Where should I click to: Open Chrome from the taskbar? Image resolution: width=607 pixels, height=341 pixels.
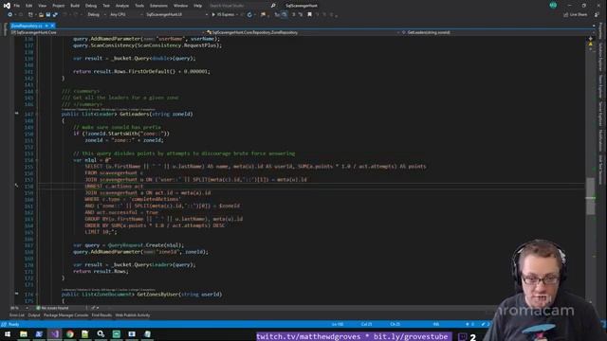(70, 334)
